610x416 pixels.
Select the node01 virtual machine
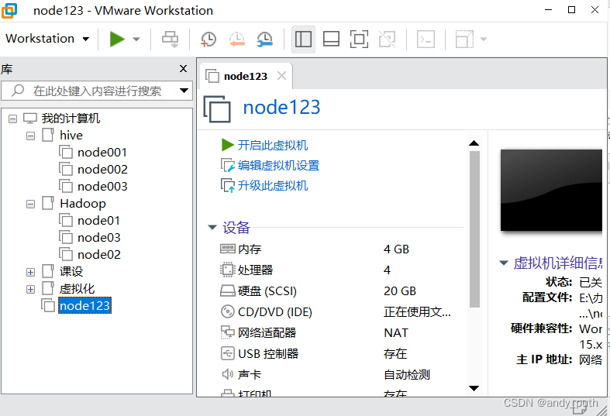point(98,221)
